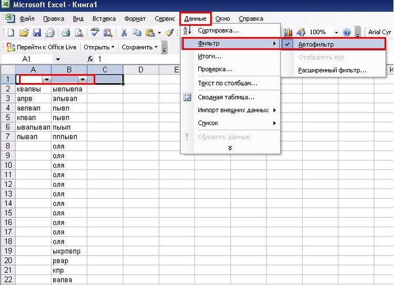Open a file with the folder icon
This screenshot has height=285, width=394.
pyautogui.click(x=24, y=32)
